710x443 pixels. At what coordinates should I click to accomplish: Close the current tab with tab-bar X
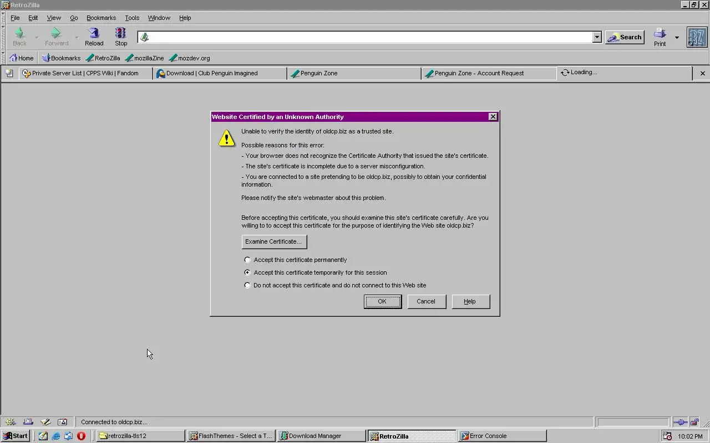point(702,73)
